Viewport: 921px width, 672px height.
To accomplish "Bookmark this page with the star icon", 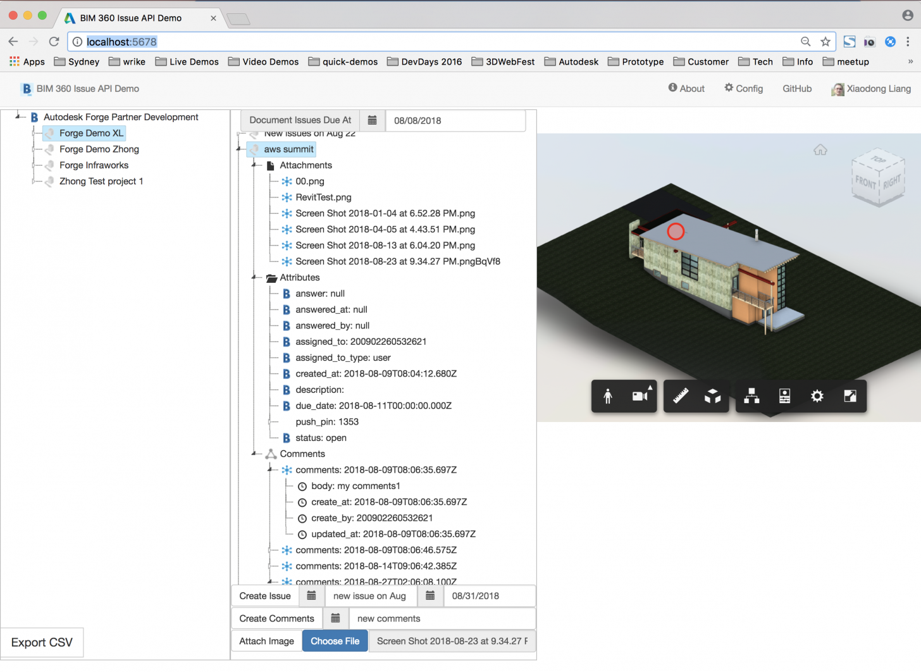I will pyautogui.click(x=825, y=42).
